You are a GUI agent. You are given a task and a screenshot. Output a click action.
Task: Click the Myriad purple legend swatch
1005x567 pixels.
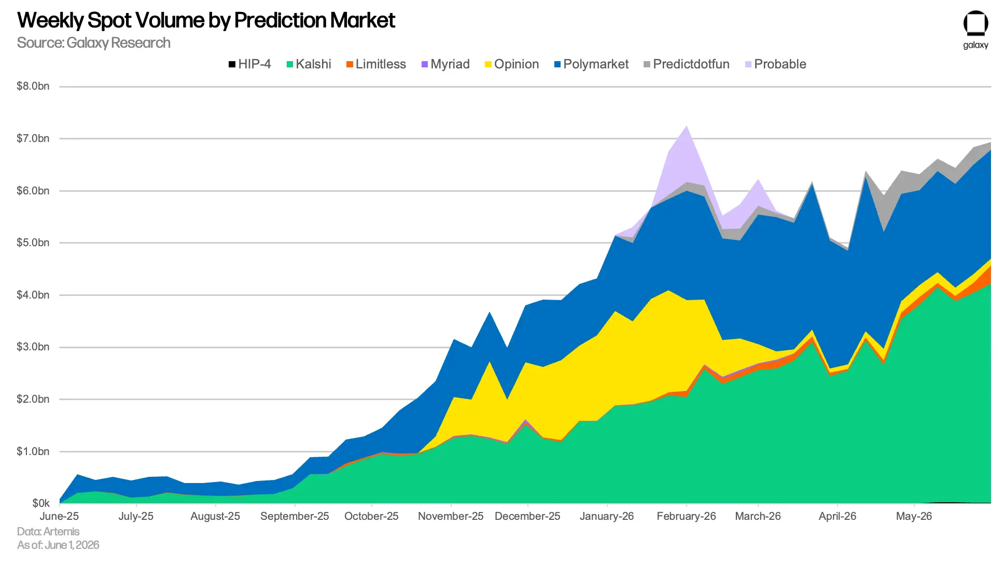[425, 64]
